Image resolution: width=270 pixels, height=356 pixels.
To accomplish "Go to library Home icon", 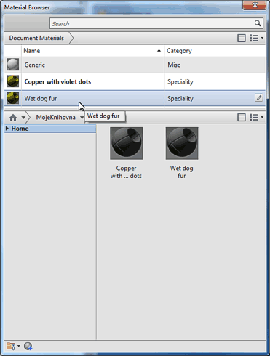I will (x=13, y=118).
